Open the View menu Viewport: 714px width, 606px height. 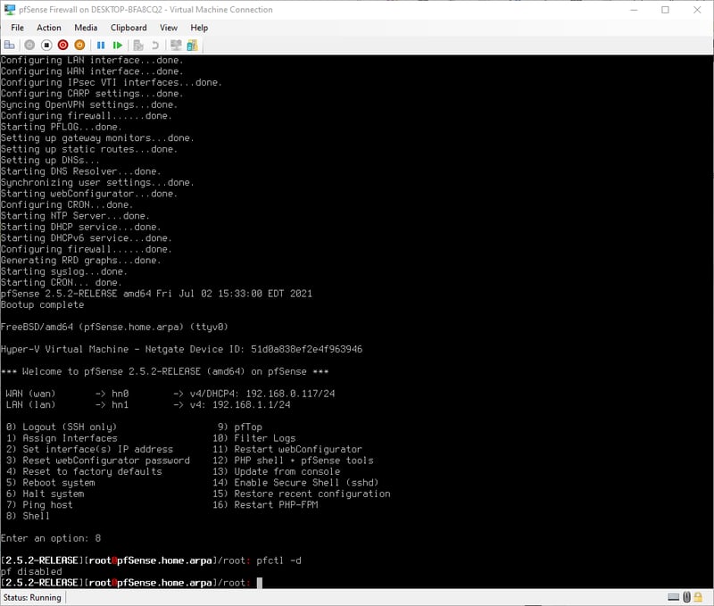coord(168,28)
